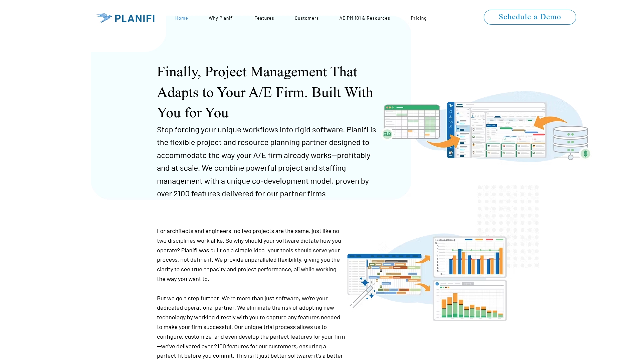Click the Gantt and charts illustration
The height and width of the screenshot is (360, 641).
[x=427, y=278]
